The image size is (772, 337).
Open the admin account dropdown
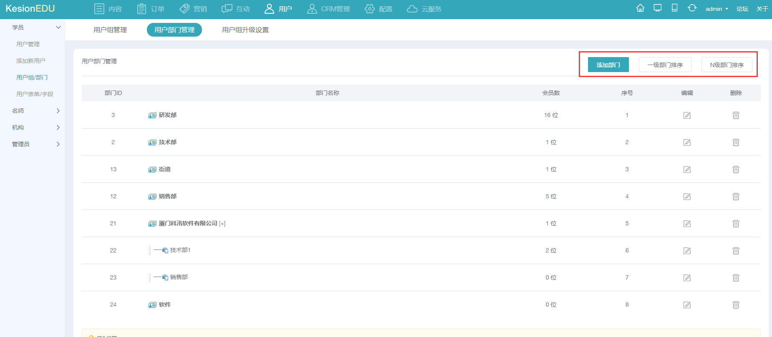pos(716,9)
